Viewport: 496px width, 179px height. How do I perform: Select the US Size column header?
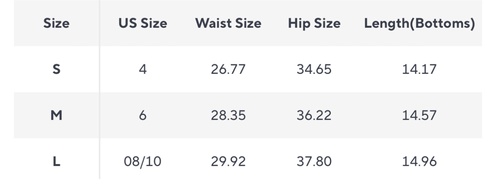[143, 24]
